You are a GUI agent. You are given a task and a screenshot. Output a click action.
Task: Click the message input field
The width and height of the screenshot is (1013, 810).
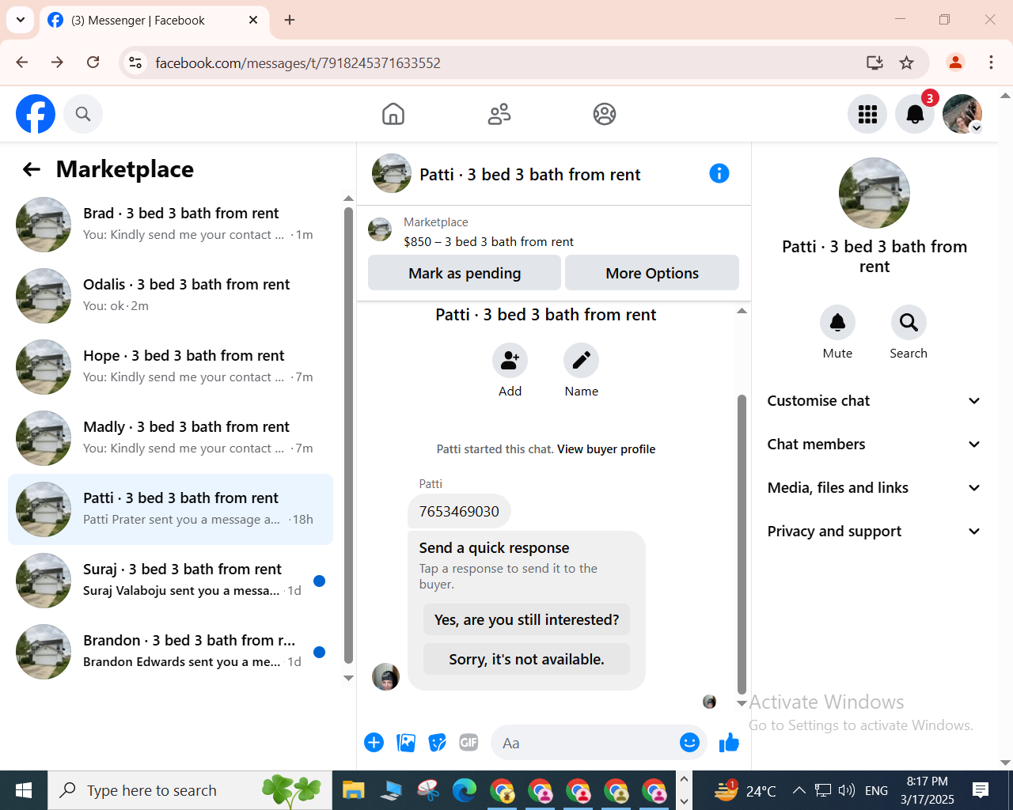click(584, 744)
